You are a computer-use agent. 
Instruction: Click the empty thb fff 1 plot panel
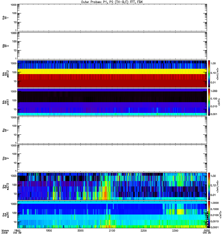pos(112,18)
